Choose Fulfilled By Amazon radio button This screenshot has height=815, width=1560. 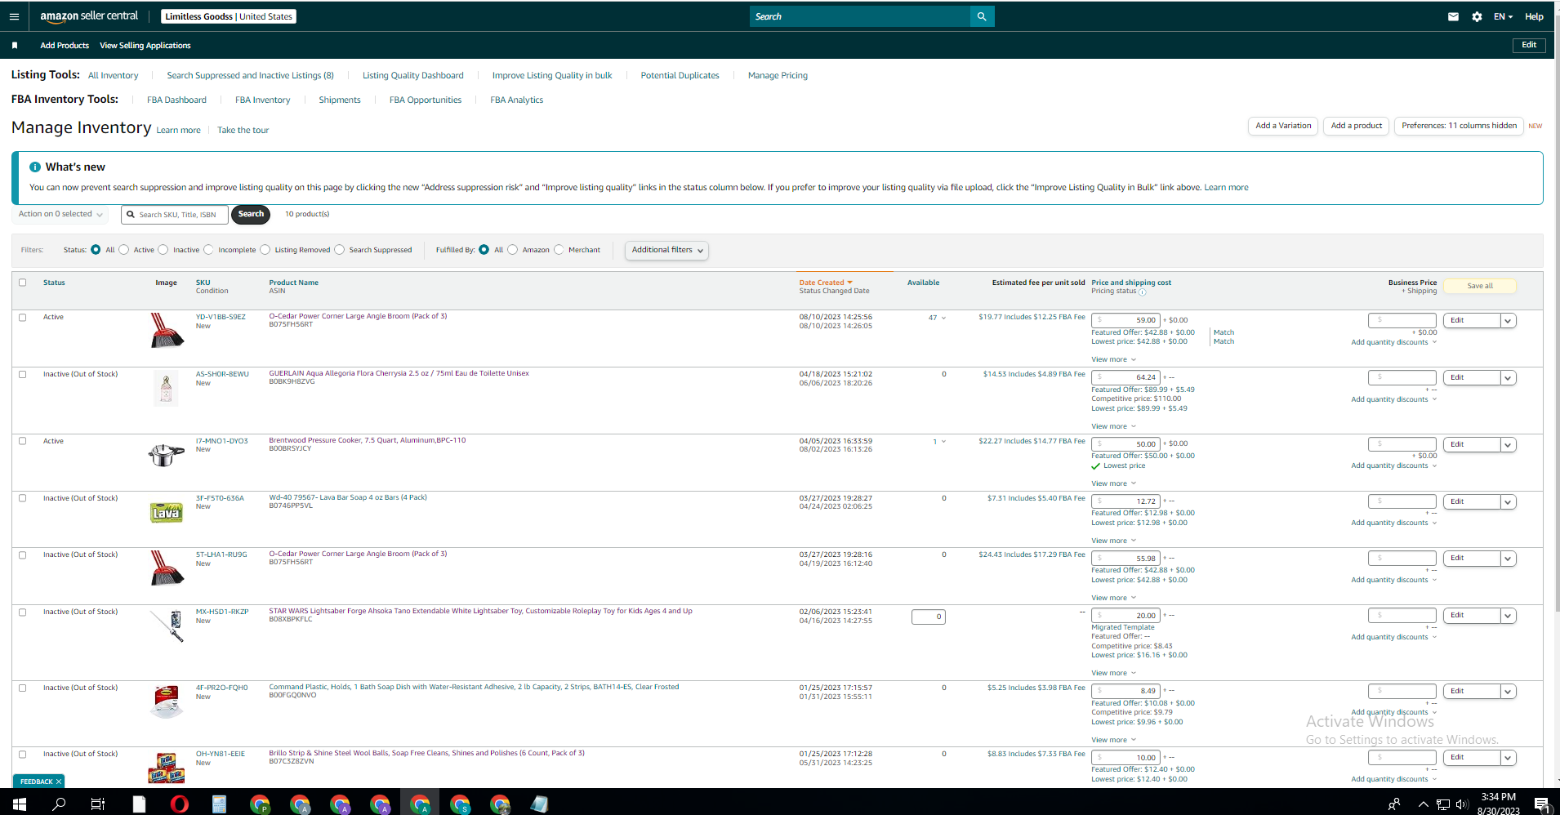513,250
